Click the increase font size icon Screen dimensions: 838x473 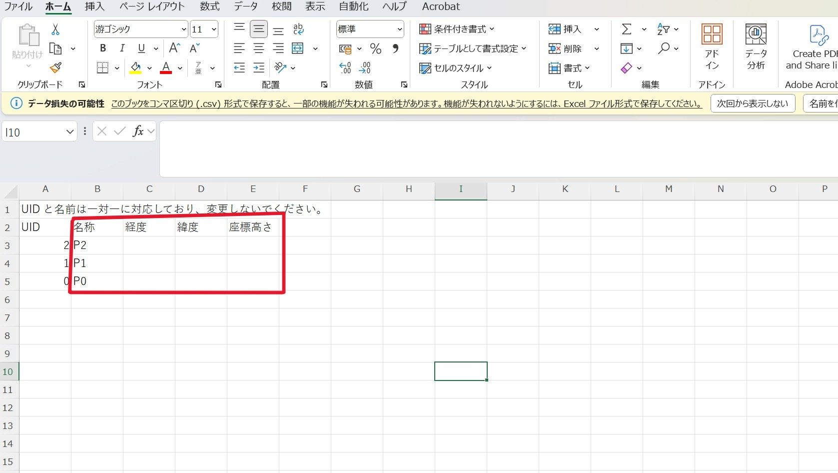click(174, 48)
